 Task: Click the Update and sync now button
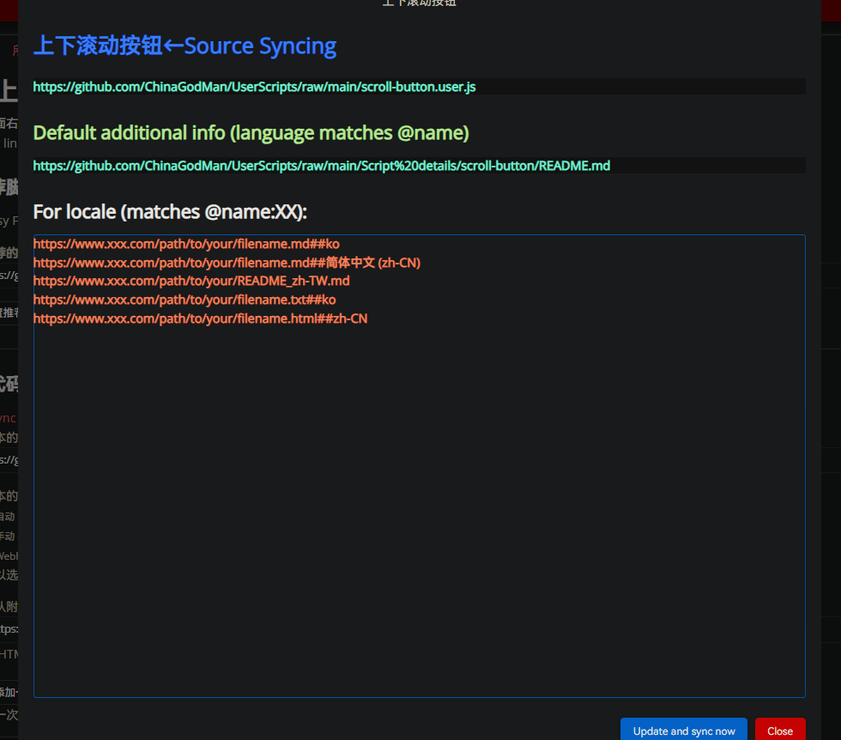[x=683, y=731]
